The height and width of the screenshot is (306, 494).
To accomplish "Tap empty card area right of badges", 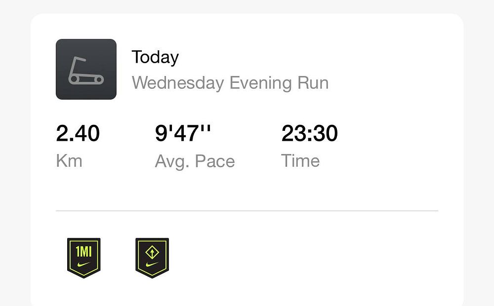I will [321, 258].
